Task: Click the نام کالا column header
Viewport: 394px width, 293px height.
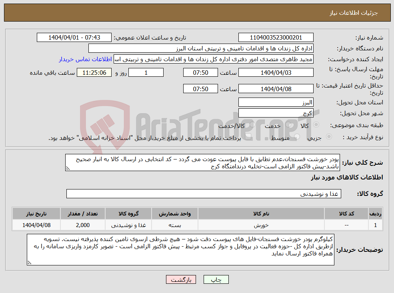Action: tap(261, 214)
